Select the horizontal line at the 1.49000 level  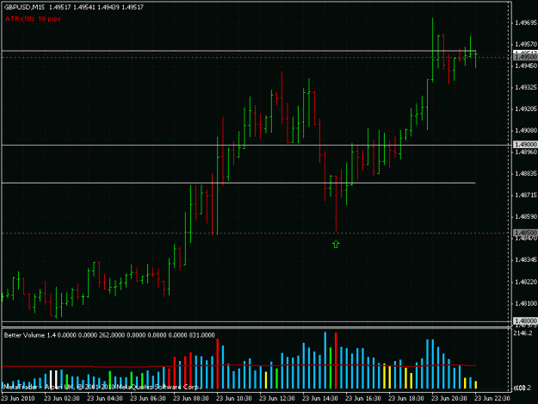(x=257, y=146)
